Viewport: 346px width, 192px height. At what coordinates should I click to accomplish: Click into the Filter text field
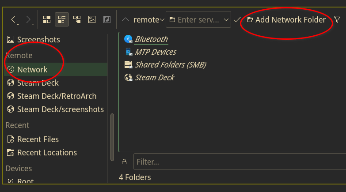point(239,162)
